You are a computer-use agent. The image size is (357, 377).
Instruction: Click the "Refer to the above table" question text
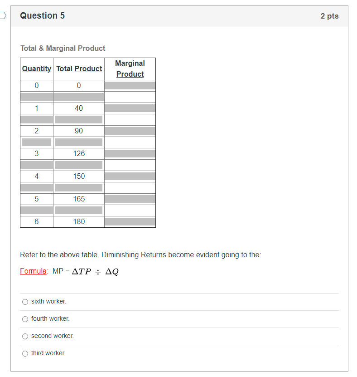click(140, 255)
